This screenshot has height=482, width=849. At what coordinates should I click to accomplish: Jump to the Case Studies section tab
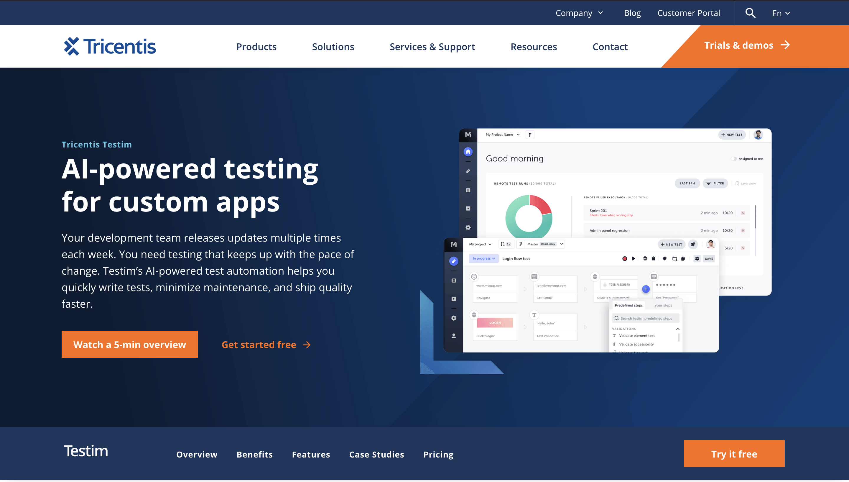pos(377,455)
